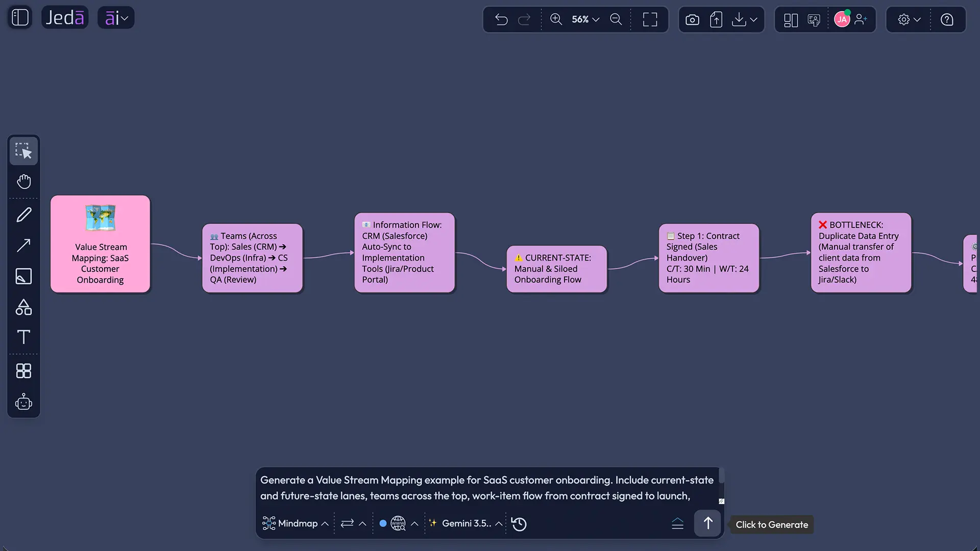This screenshot has height=551, width=980.
Task: Open the AI robot assistant tool
Action: (x=23, y=402)
